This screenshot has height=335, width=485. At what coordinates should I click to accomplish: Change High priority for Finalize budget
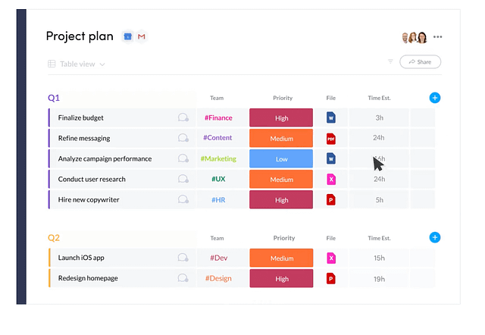click(281, 117)
